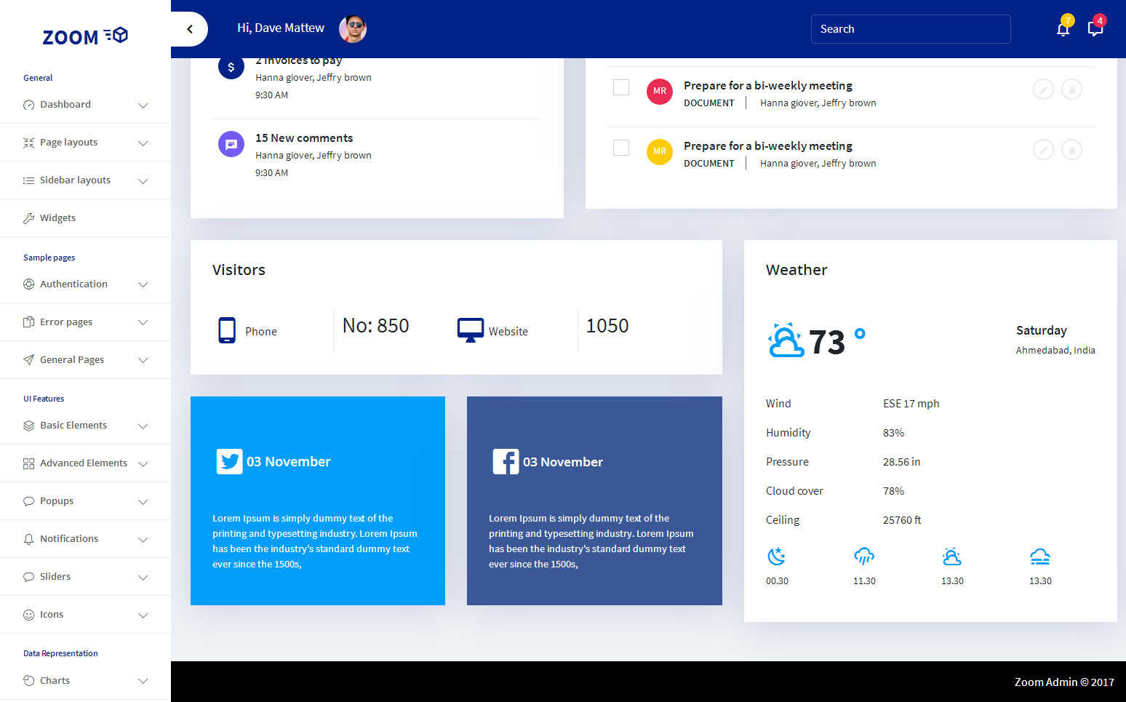Viewport: 1126px width, 702px height.
Task: Click the Phone visitors icon
Action: pyautogui.click(x=227, y=330)
